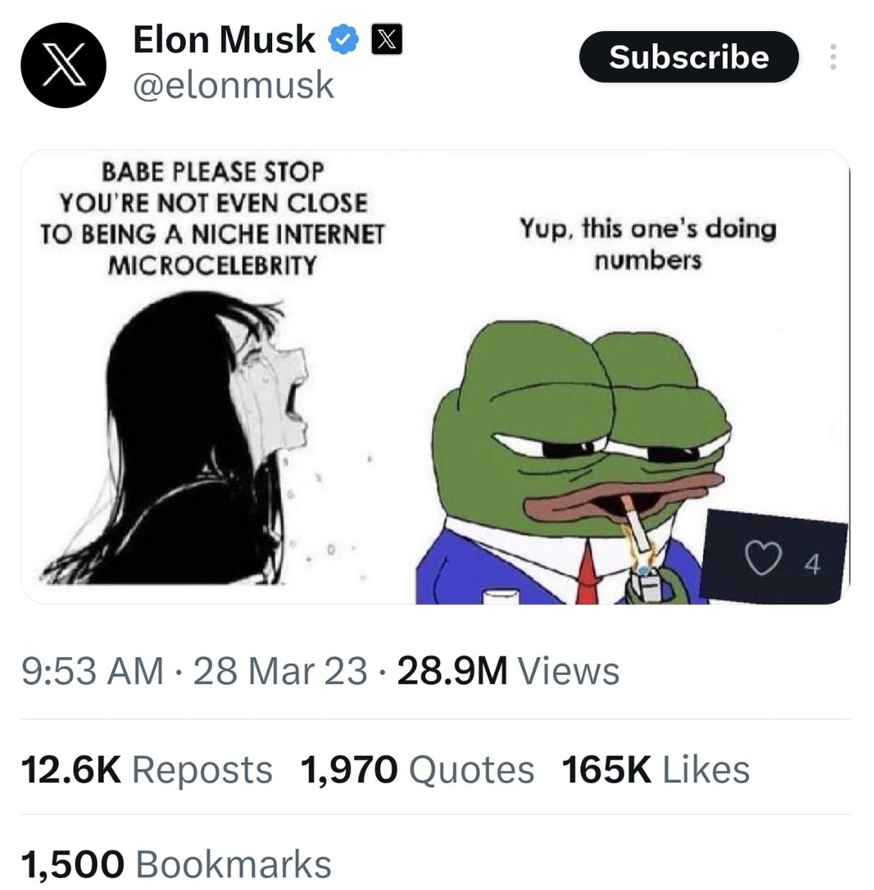Screen dimensions: 874x890
Task: View the 28.9M Views analytics
Action: point(509,671)
